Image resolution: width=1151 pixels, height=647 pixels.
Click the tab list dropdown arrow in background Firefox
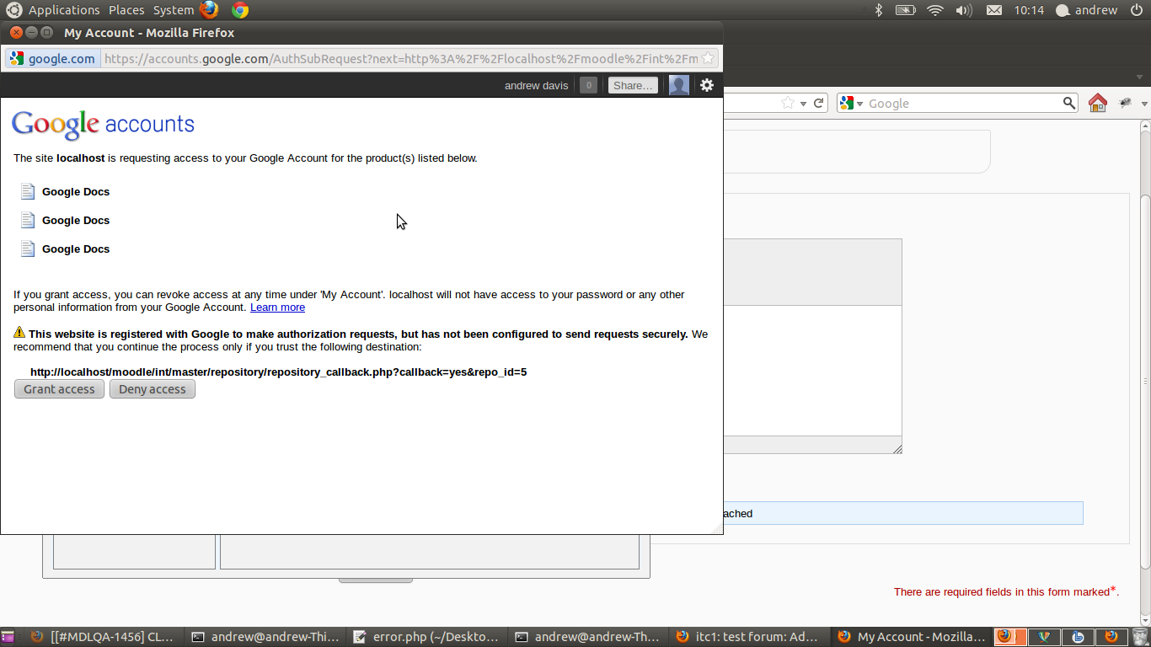click(x=1140, y=77)
